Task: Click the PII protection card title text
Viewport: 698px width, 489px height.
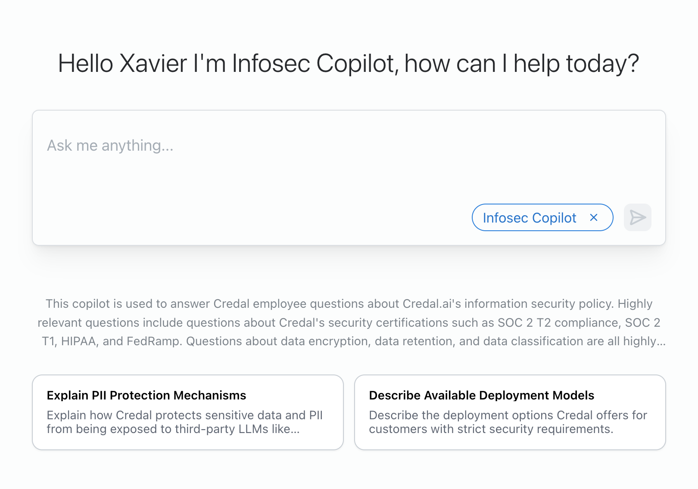Action: tap(146, 395)
